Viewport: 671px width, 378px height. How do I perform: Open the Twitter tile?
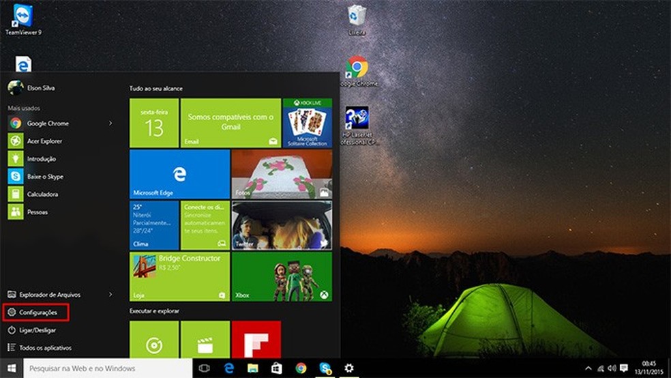(x=282, y=225)
